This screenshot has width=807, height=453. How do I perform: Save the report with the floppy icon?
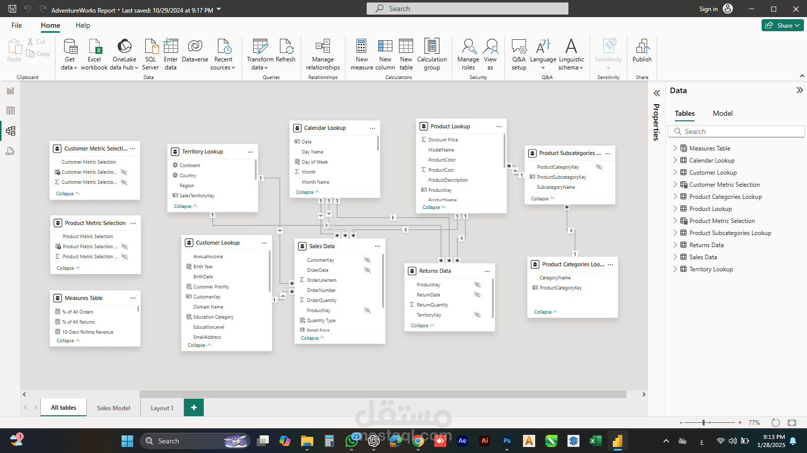[x=13, y=9]
